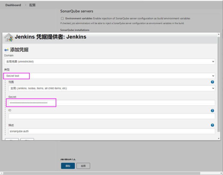Click the 应用 button
The height and width of the screenshot is (175, 223).
[83, 166]
